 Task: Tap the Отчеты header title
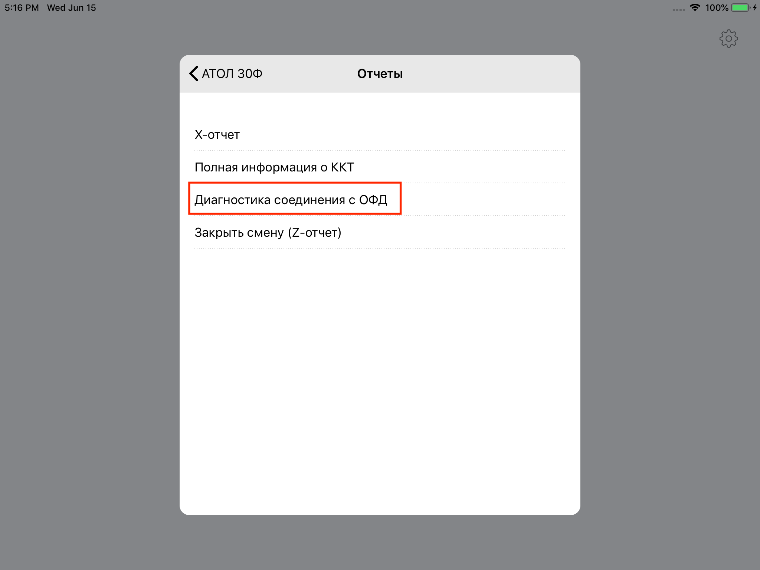click(x=380, y=73)
